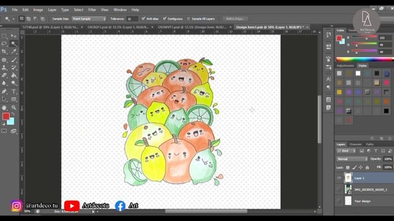Click Subtract from Selection mode icon
Image resolution: width=394 pixels, height=221 pixels.
(x=35, y=18)
